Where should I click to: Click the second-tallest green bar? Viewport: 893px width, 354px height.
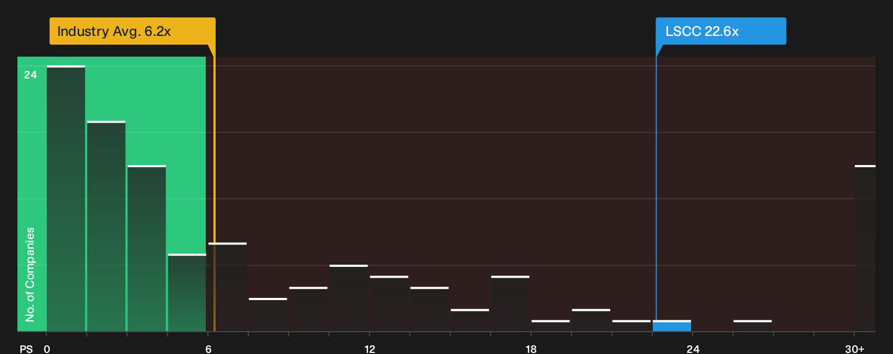tap(106, 226)
